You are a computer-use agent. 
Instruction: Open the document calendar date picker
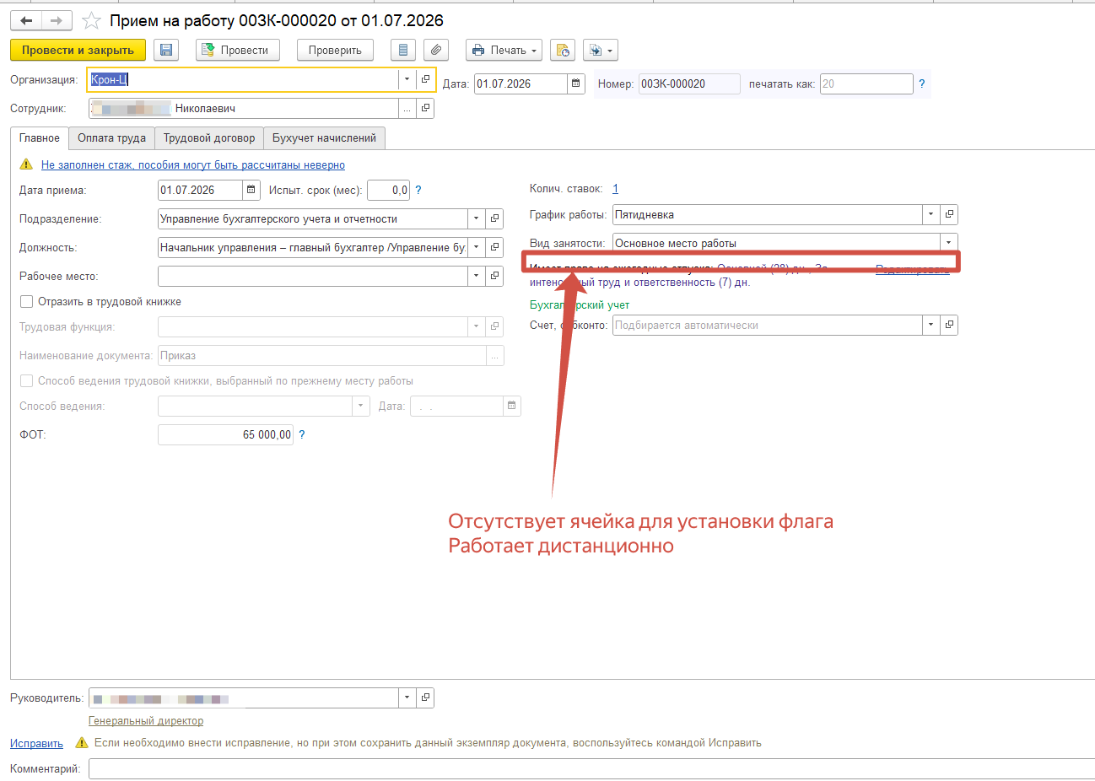pyautogui.click(x=576, y=83)
